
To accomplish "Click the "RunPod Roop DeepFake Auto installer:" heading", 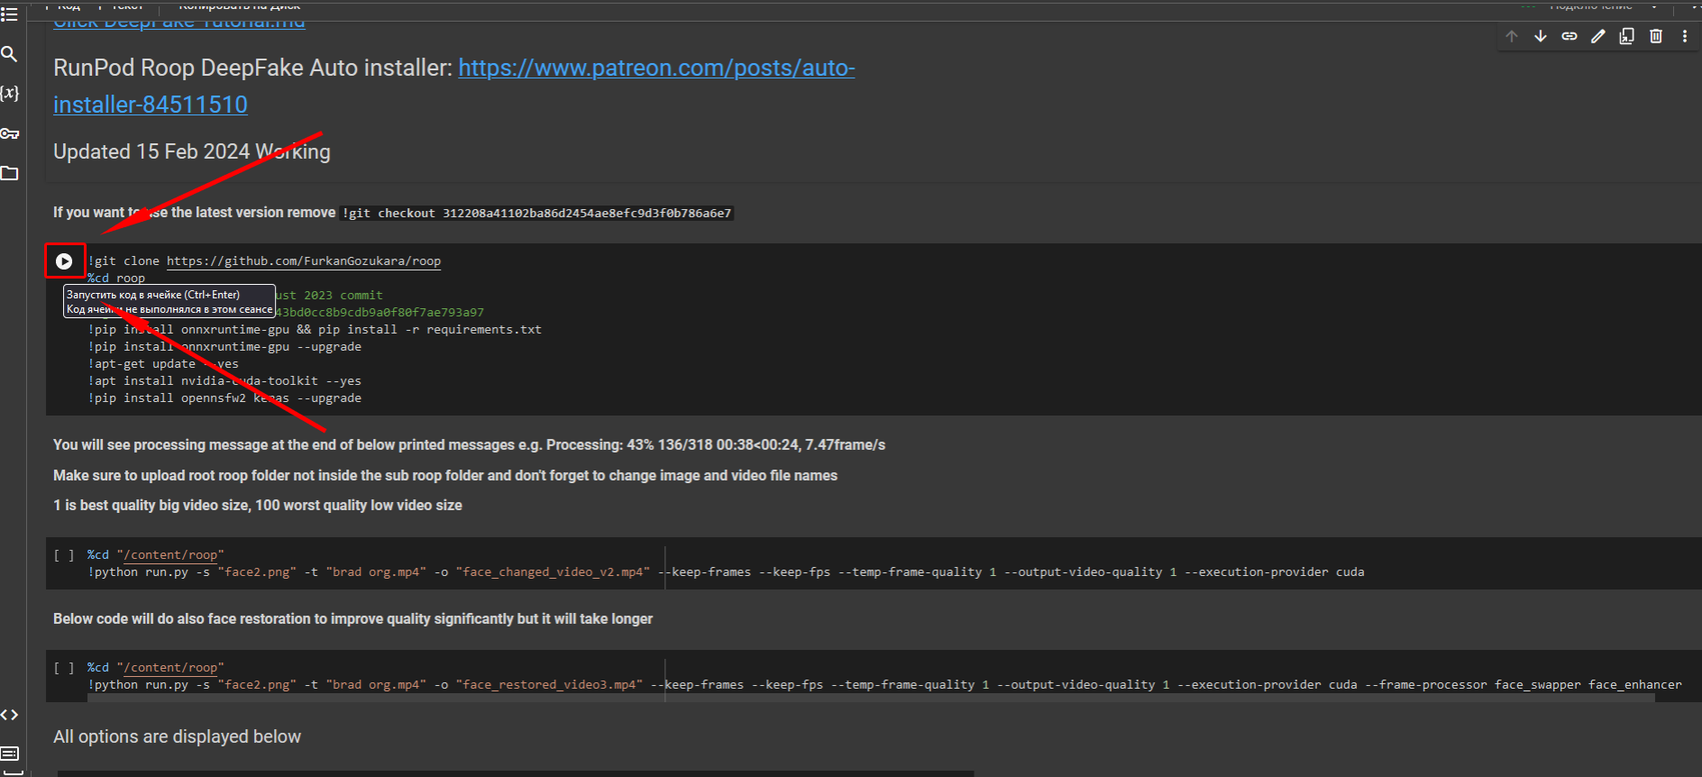I will point(252,68).
